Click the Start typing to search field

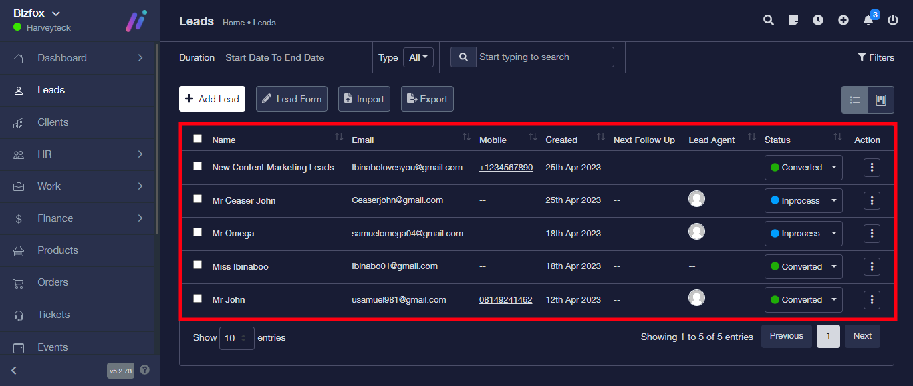coord(545,57)
